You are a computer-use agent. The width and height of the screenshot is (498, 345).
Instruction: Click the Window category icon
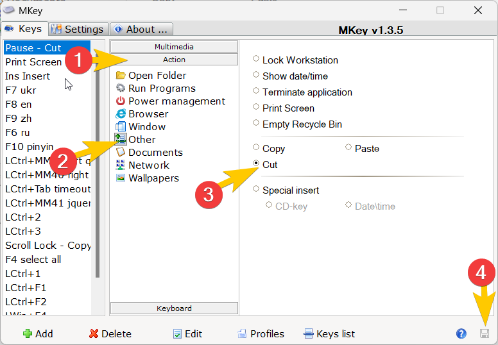[121, 126]
